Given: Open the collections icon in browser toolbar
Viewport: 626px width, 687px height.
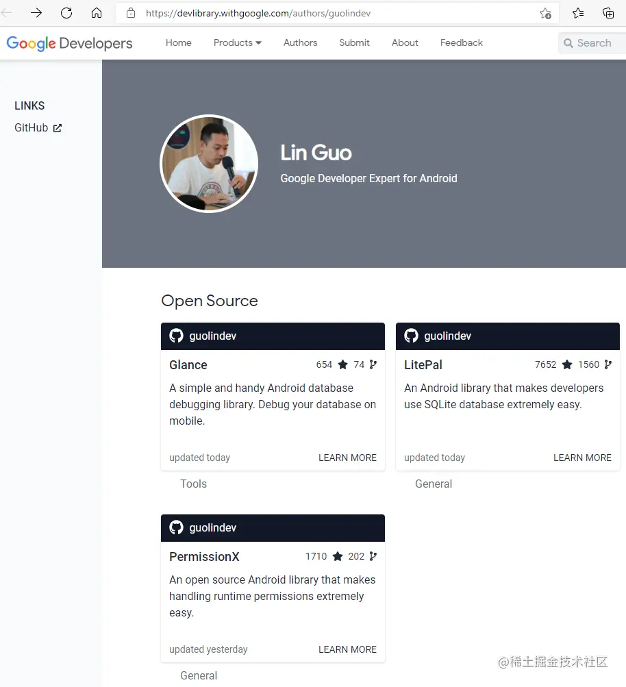Looking at the screenshot, I should click(x=608, y=13).
